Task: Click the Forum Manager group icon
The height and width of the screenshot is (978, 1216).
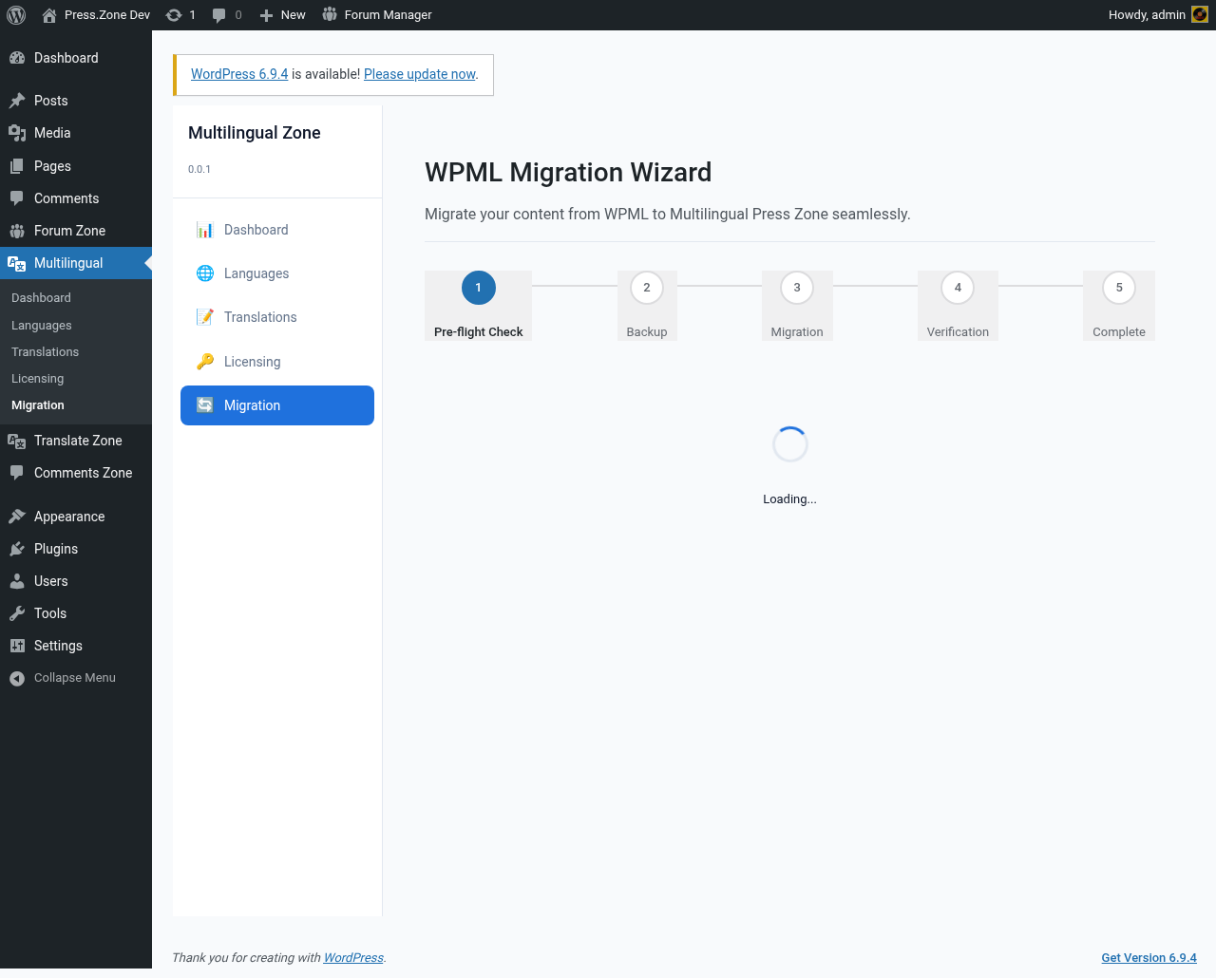Action: tap(330, 14)
